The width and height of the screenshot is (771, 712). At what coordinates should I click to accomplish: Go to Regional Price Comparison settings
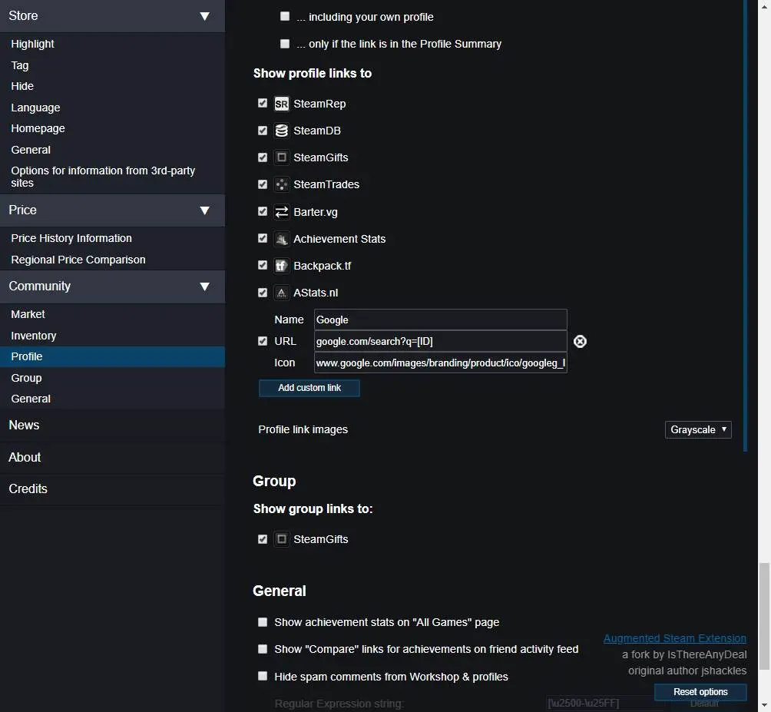78,260
